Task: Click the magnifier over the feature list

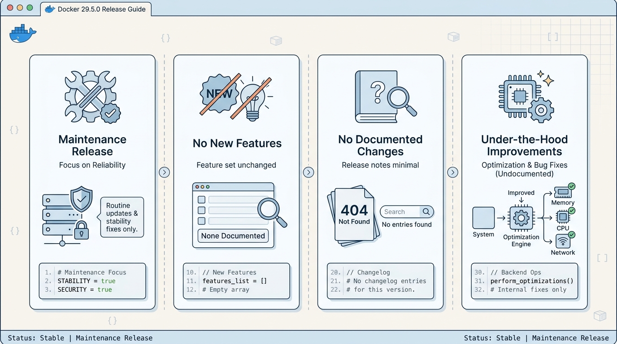Action: [x=272, y=212]
